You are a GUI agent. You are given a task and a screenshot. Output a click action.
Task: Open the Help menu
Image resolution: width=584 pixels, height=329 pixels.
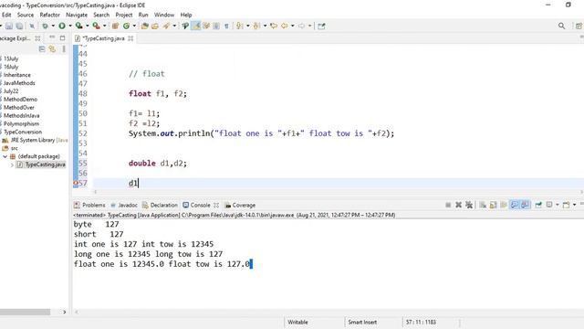(x=186, y=15)
